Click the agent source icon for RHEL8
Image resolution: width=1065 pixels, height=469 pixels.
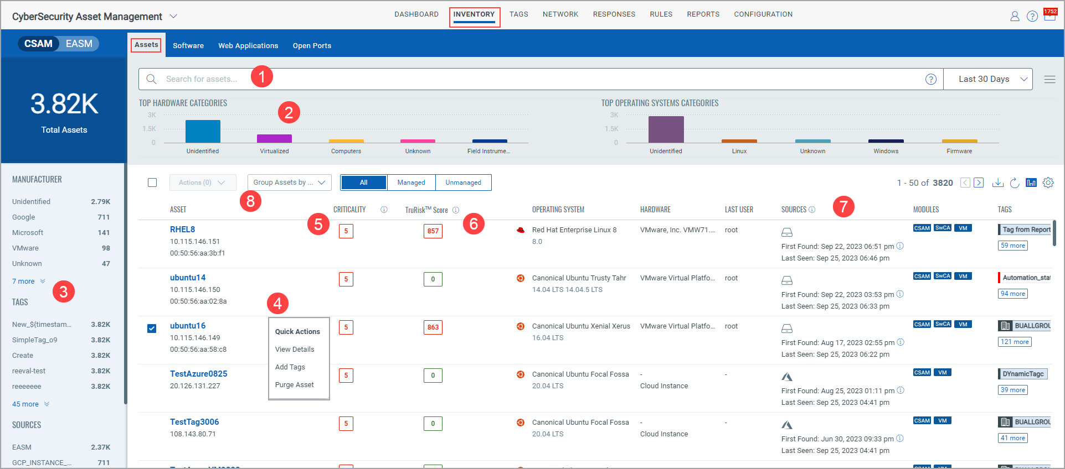coord(787,232)
